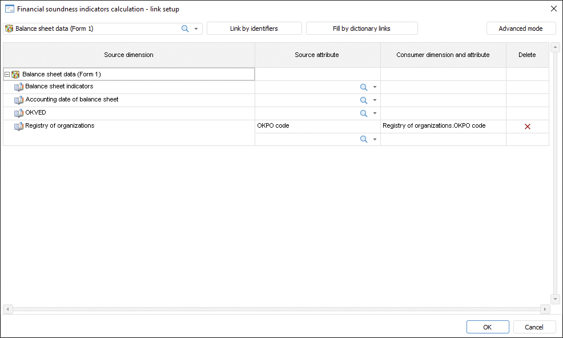The width and height of the screenshot is (563, 338).
Task: Click the search icon in Balance sheet indicators row
Action: (363, 87)
